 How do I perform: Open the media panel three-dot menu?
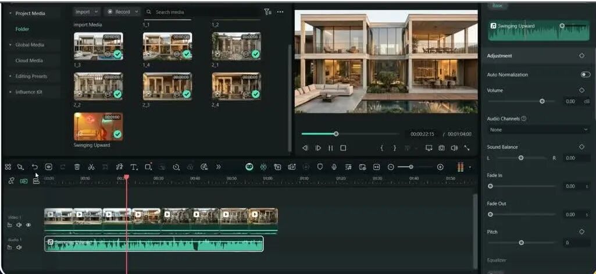point(280,12)
